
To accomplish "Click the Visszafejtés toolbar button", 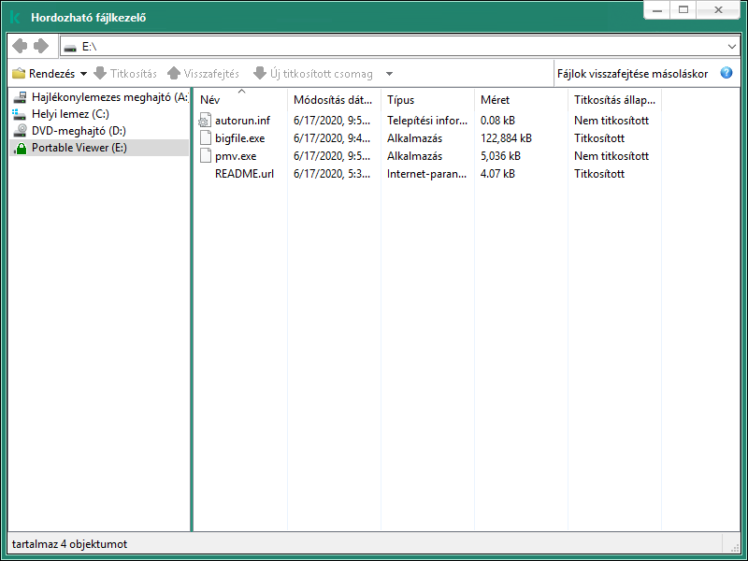I will tap(203, 73).
